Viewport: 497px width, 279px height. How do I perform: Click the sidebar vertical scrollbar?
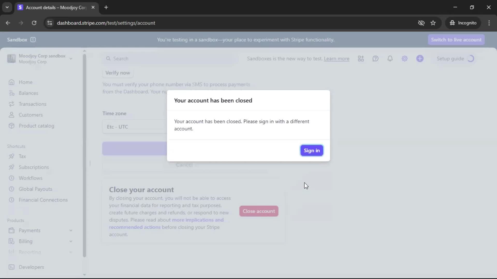[84, 155]
